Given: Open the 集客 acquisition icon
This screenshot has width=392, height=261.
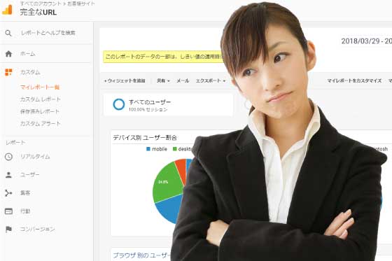Looking at the screenshot, I should point(8,193).
